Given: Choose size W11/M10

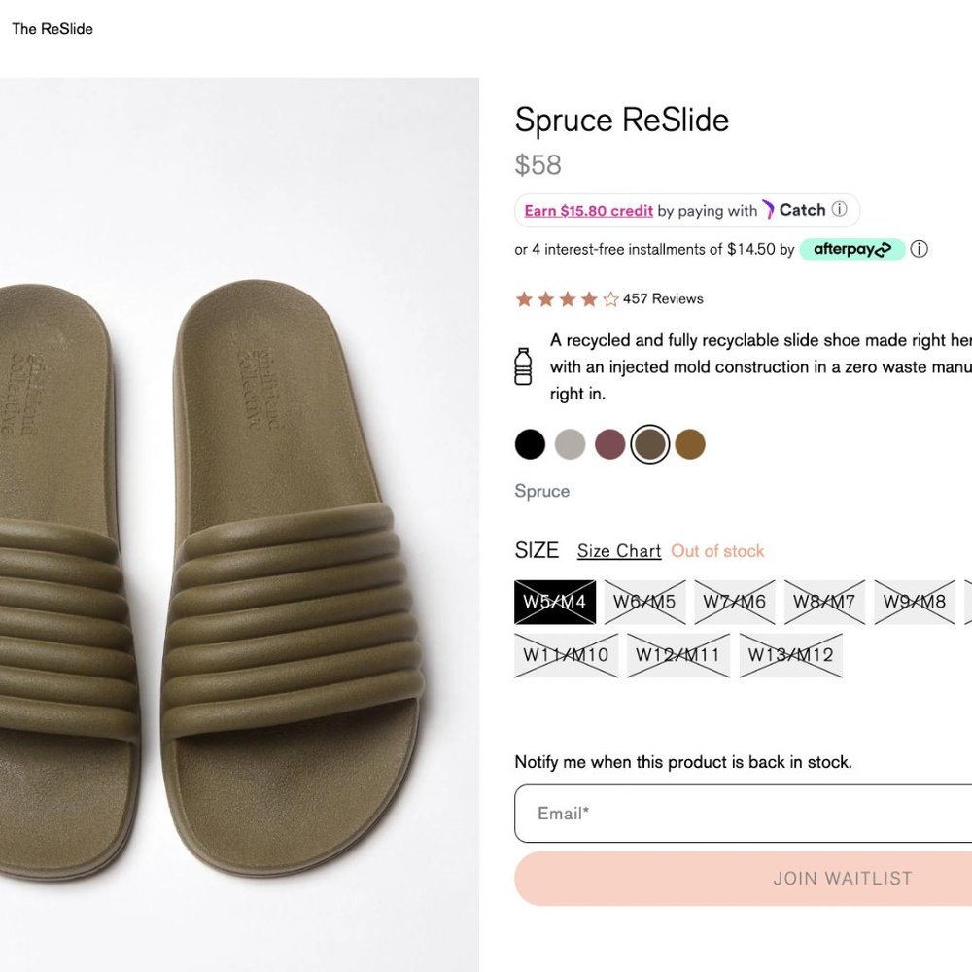Looking at the screenshot, I should tap(566, 655).
